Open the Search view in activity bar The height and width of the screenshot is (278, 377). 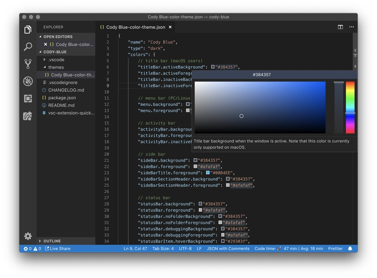pyautogui.click(x=28, y=47)
